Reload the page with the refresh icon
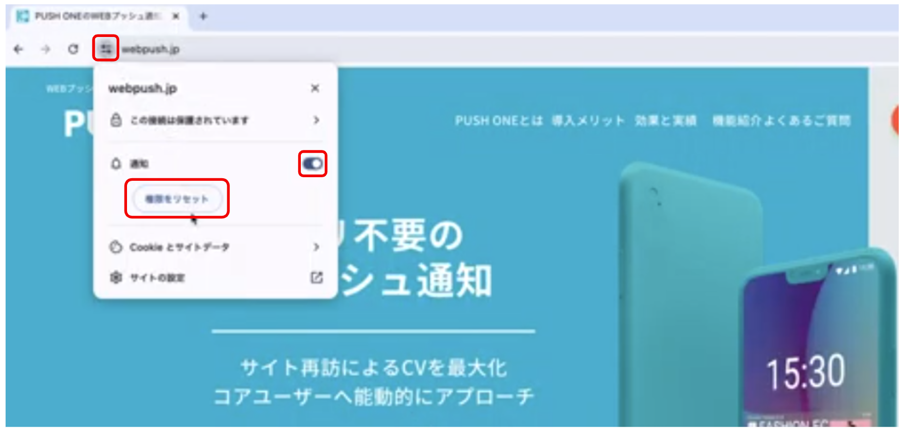This screenshot has width=905, height=434. [73, 49]
